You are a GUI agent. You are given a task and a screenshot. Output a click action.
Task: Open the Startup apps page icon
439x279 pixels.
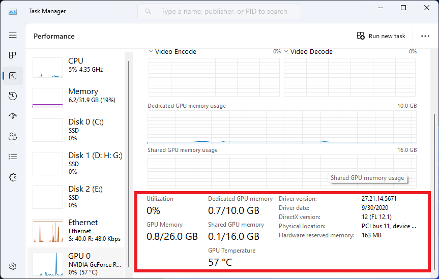[x=13, y=116]
